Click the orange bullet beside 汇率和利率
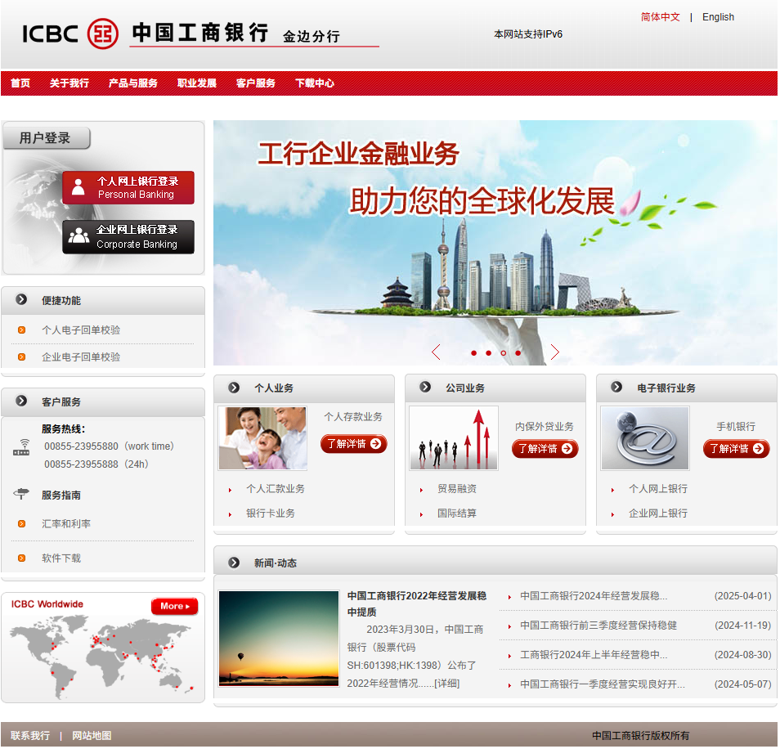Image resolution: width=780 pixels, height=749 pixels. coord(21,524)
